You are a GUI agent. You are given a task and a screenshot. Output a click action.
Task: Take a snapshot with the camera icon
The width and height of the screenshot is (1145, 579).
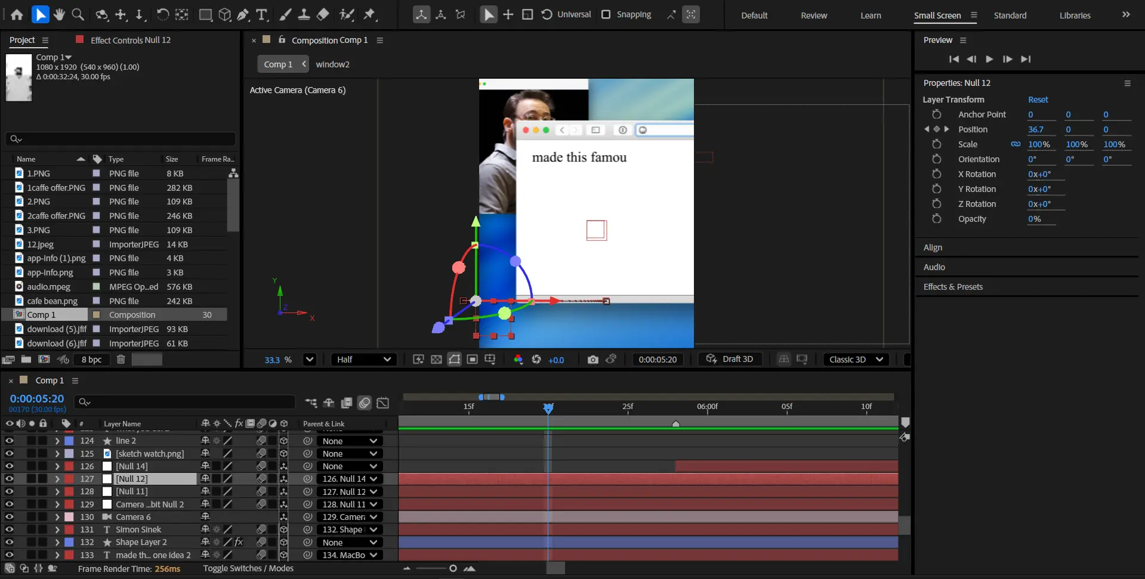[592, 360]
